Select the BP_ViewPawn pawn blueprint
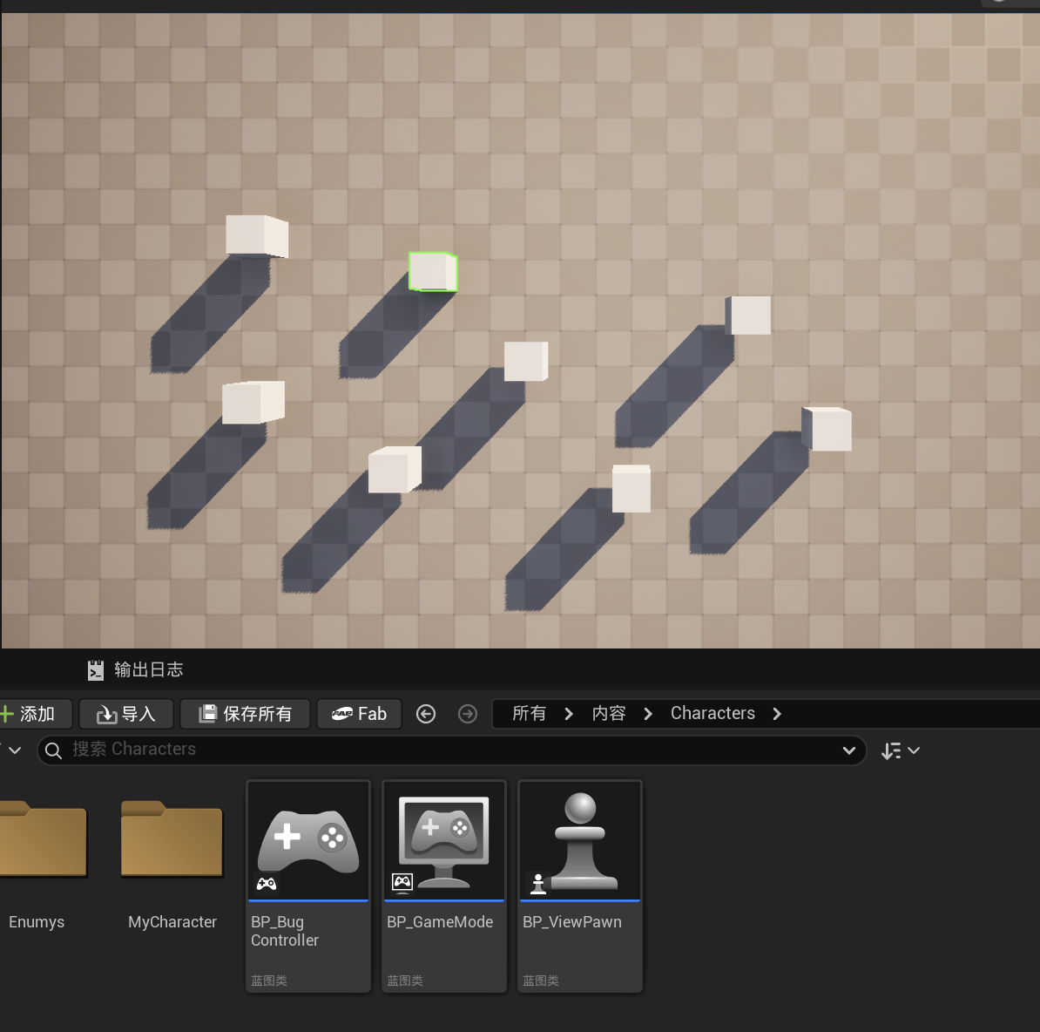 580,885
